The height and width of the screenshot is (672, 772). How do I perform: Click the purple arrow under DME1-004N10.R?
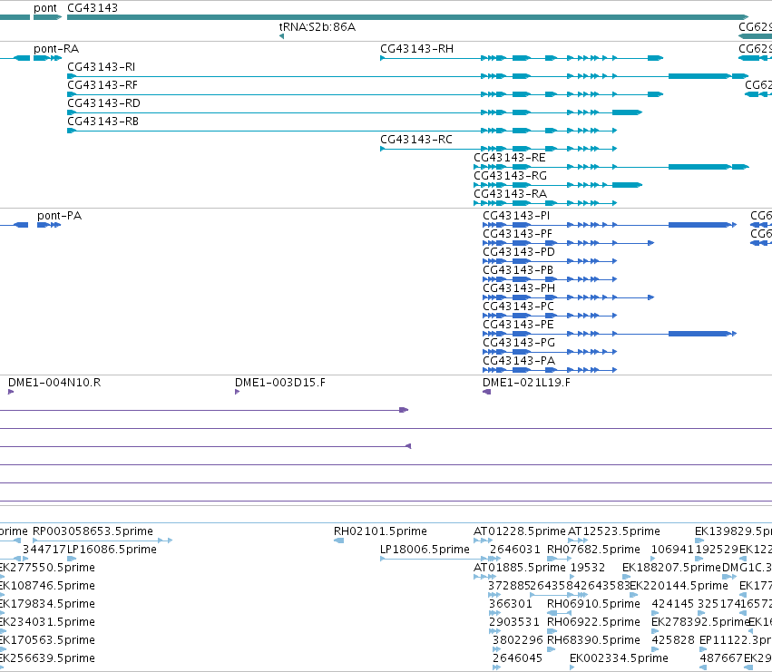[x=11, y=392]
